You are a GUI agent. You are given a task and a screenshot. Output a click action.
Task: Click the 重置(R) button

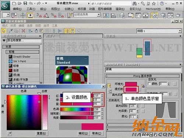coord(42,133)
